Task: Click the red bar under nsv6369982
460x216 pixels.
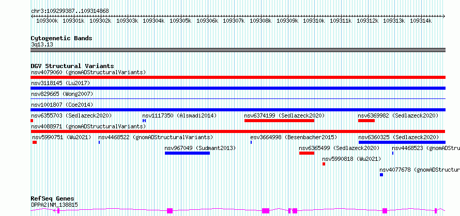Action: point(366,121)
